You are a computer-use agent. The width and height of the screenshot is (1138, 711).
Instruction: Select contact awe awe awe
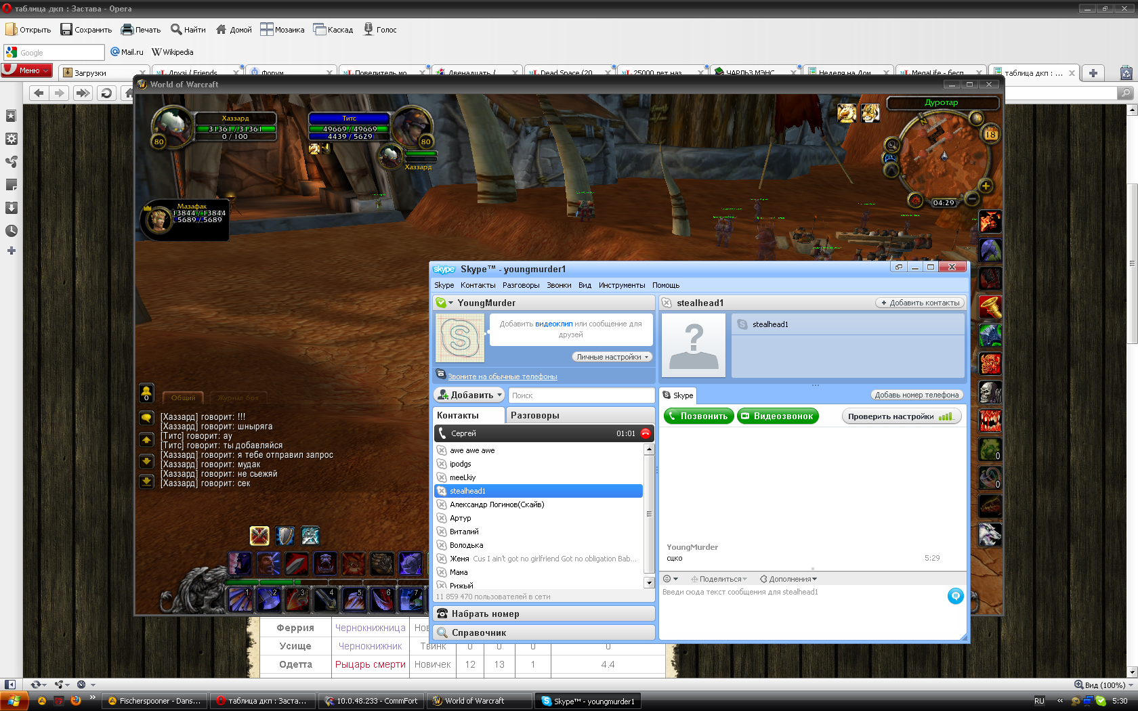[538, 450]
